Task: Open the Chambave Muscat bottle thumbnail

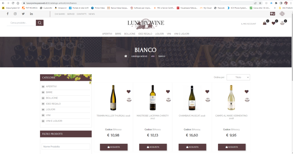Action: (x=192, y=98)
